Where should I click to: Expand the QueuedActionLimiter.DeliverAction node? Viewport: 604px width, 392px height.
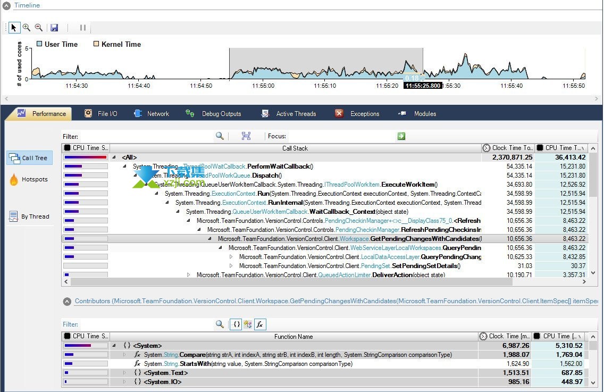188,275
